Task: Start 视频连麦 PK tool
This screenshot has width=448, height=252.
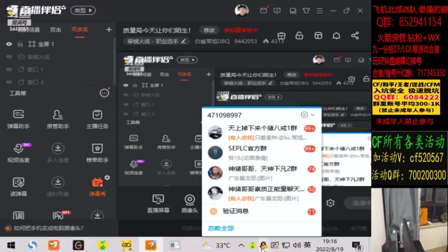Action: (x=18, y=152)
